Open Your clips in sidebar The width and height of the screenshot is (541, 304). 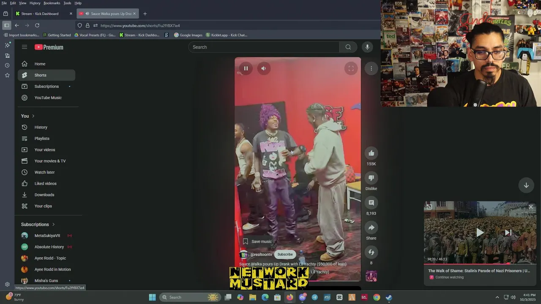coord(46,206)
